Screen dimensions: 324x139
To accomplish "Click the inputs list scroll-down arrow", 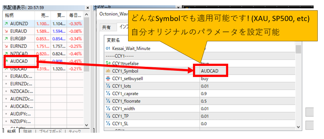I will [x=298, y=127].
